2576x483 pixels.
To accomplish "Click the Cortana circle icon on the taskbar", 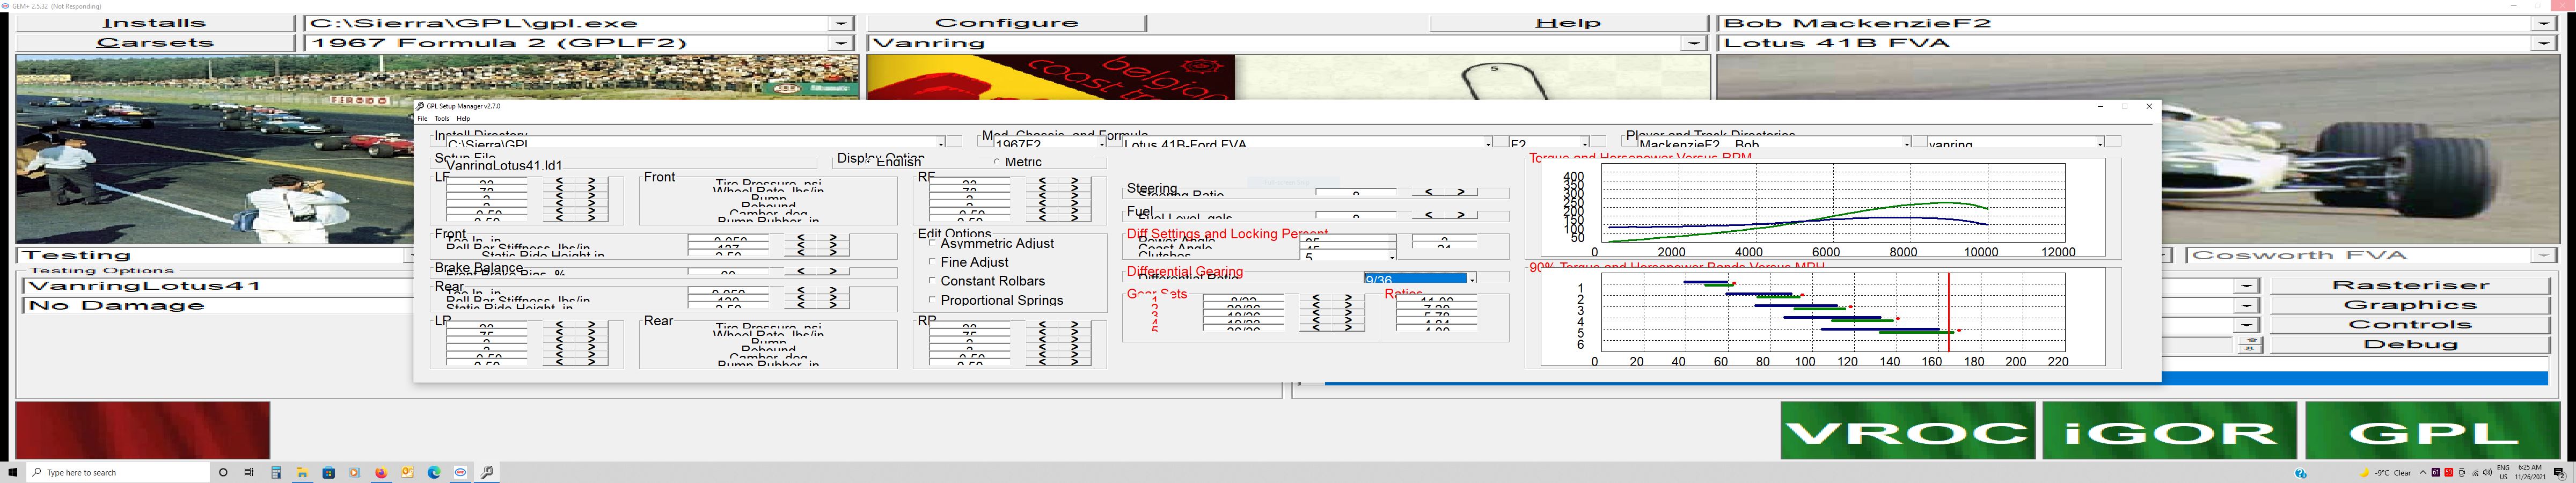I will point(223,472).
